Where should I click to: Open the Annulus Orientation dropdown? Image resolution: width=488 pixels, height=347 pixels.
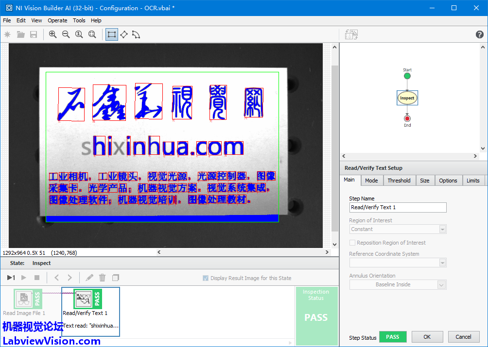click(441, 285)
